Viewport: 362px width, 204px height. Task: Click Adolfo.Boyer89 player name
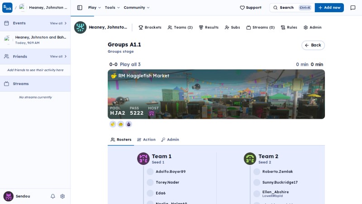click(x=171, y=172)
